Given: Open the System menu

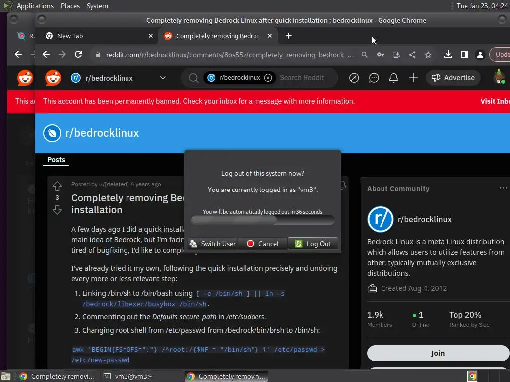Looking at the screenshot, I should [x=97, y=6].
